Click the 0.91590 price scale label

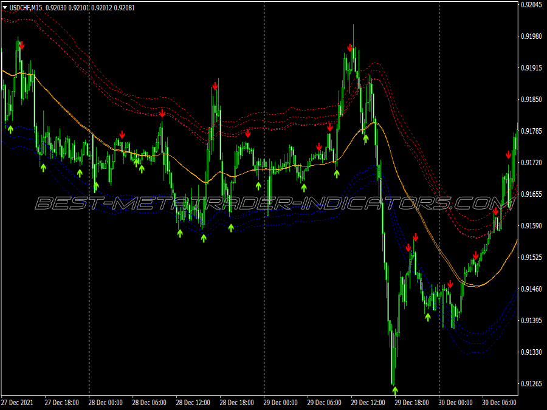pyautogui.click(x=531, y=225)
